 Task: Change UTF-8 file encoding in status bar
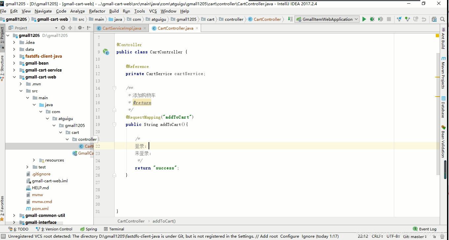click(x=393, y=236)
